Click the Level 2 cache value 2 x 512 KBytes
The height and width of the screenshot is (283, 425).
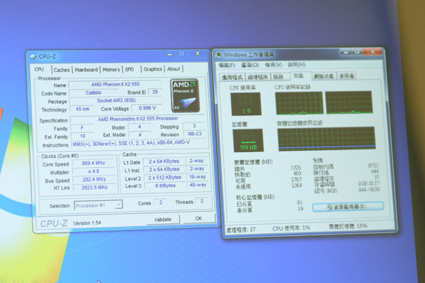(x=165, y=177)
